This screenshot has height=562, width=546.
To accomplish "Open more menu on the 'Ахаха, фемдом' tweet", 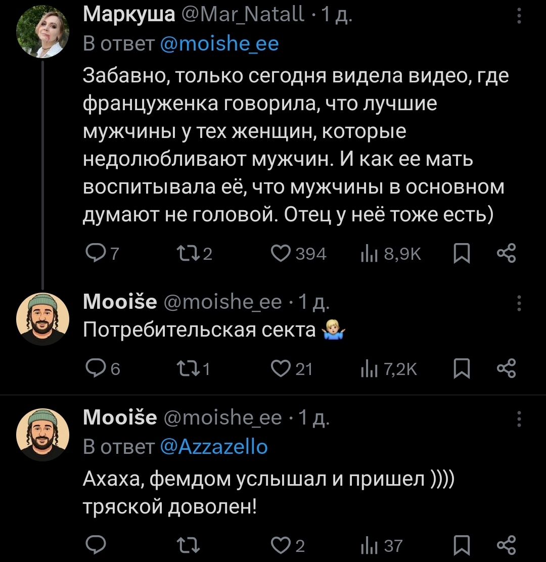I will pyautogui.click(x=518, y=419).
